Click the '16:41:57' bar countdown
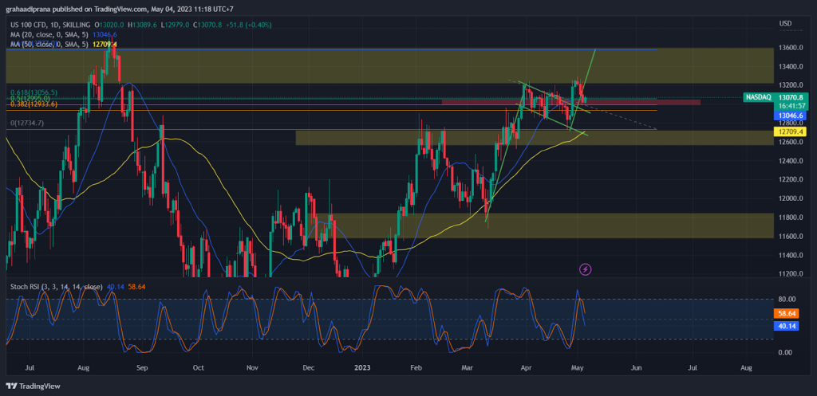 click(x=791, y=106)
